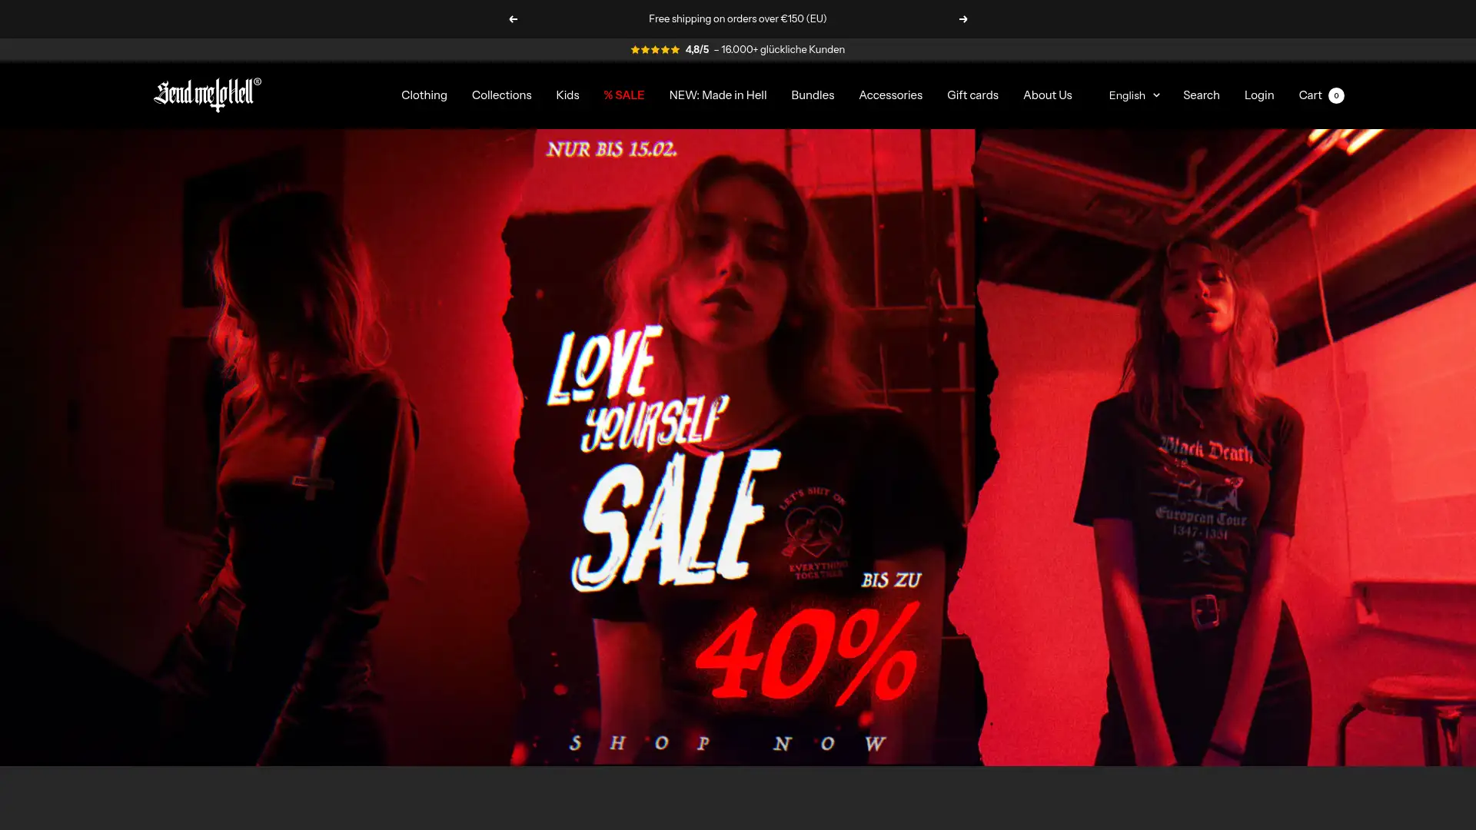This screenshot has width=1476, height=830.
Task: Click the left arrow in the announcement bar
Action: click(x=512, y=18)
